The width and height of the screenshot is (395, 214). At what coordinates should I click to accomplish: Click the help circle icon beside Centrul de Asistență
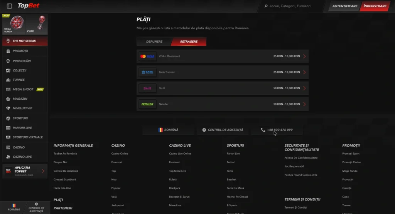click(204, 130)
